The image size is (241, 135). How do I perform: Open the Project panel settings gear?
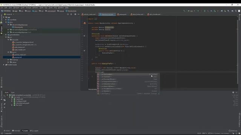pyautogui.click(x=75, y=14)
